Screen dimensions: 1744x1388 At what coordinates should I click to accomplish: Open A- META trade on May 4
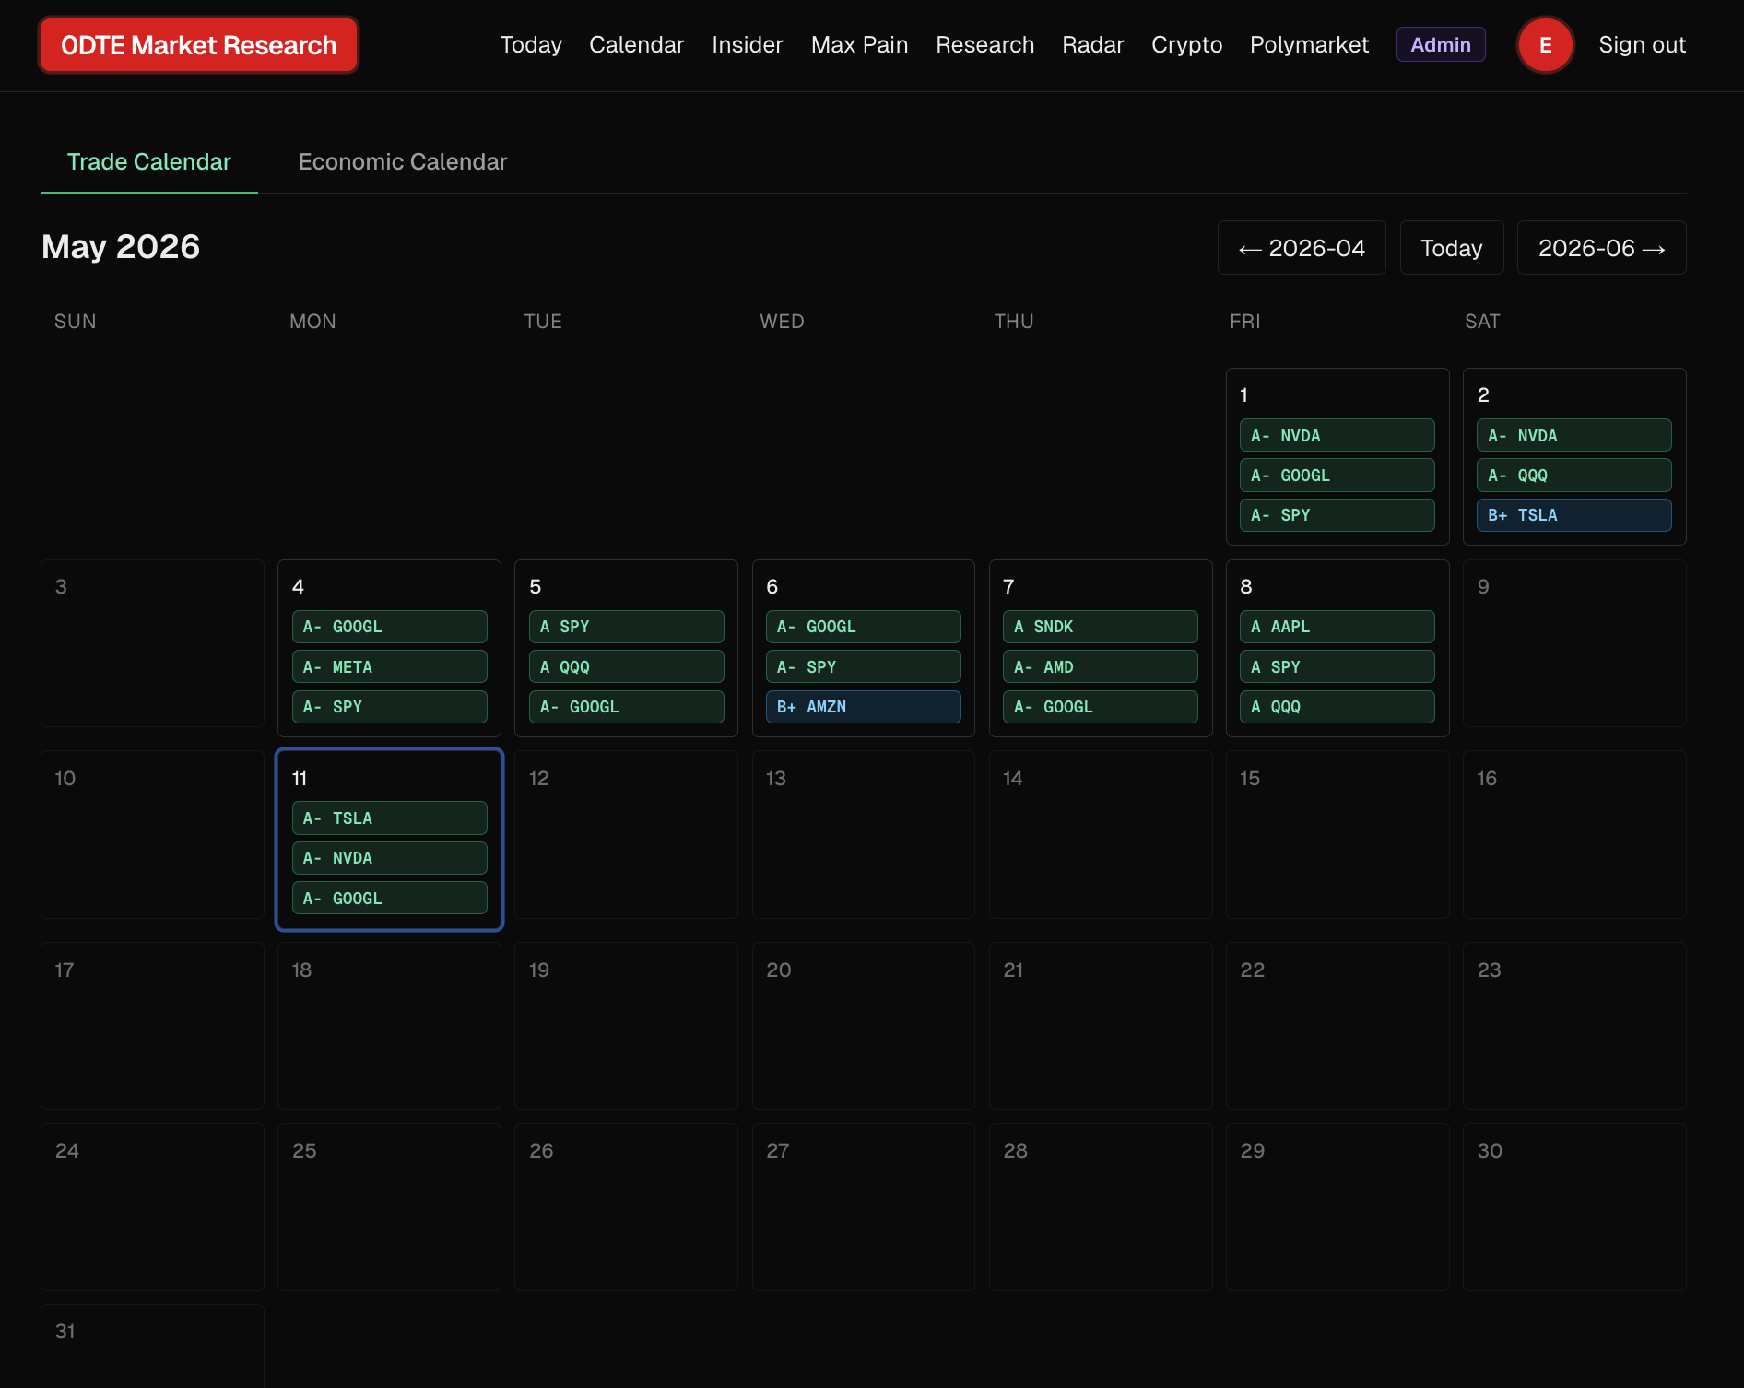tap(390, 667)
